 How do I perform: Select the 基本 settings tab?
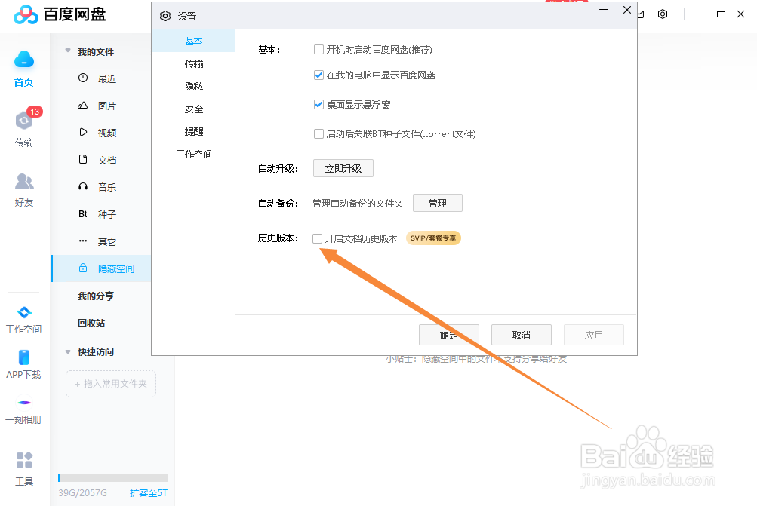click(194, 41)
